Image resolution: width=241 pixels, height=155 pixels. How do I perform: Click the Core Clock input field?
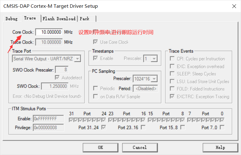(x=49, y=32)
